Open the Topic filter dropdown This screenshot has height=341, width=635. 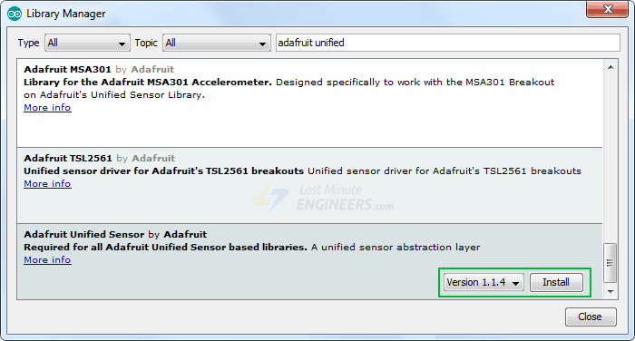217,43
